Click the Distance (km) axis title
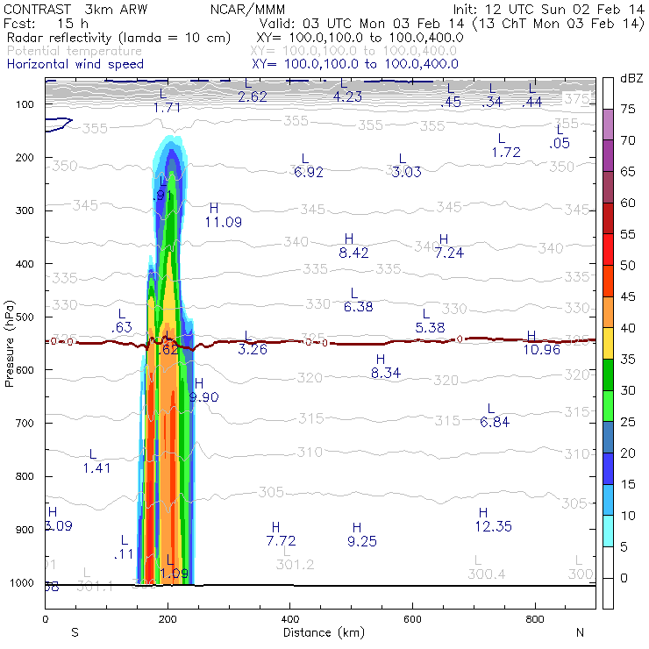 click(318, 632)
